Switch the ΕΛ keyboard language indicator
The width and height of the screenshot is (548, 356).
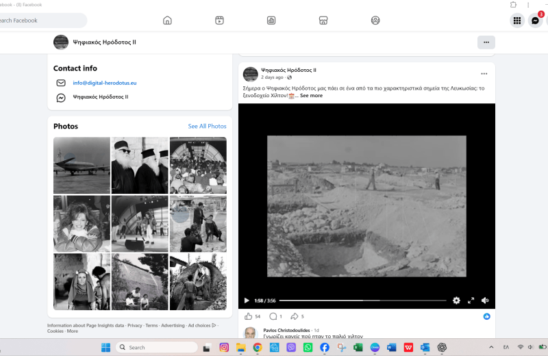(506, 347)
